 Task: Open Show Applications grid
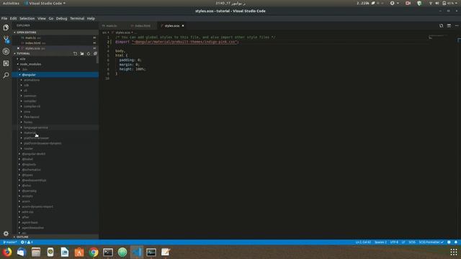(454, 253)
